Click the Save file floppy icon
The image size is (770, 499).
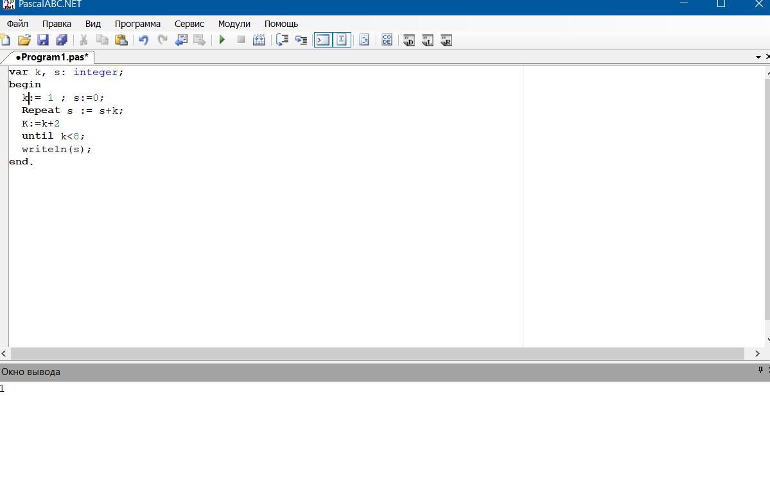click(43, 40)
